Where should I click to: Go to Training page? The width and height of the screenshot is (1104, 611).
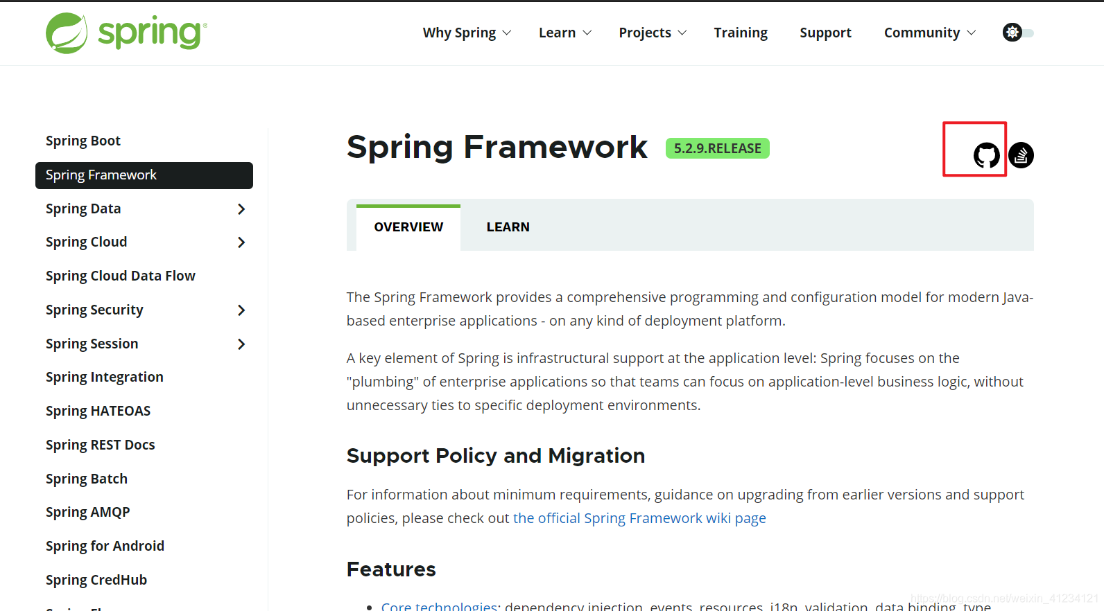click(741, 33)
